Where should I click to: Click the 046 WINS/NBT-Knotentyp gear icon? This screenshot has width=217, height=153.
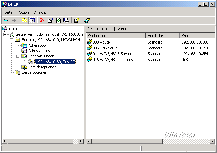[x=90, y=60]
